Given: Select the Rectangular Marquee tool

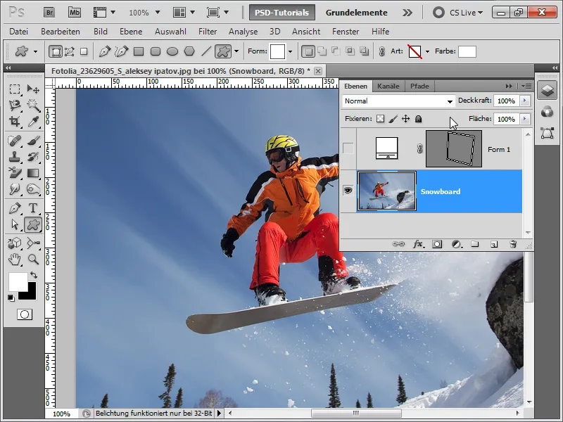Looking at the screenshot, I should (14, 89).
